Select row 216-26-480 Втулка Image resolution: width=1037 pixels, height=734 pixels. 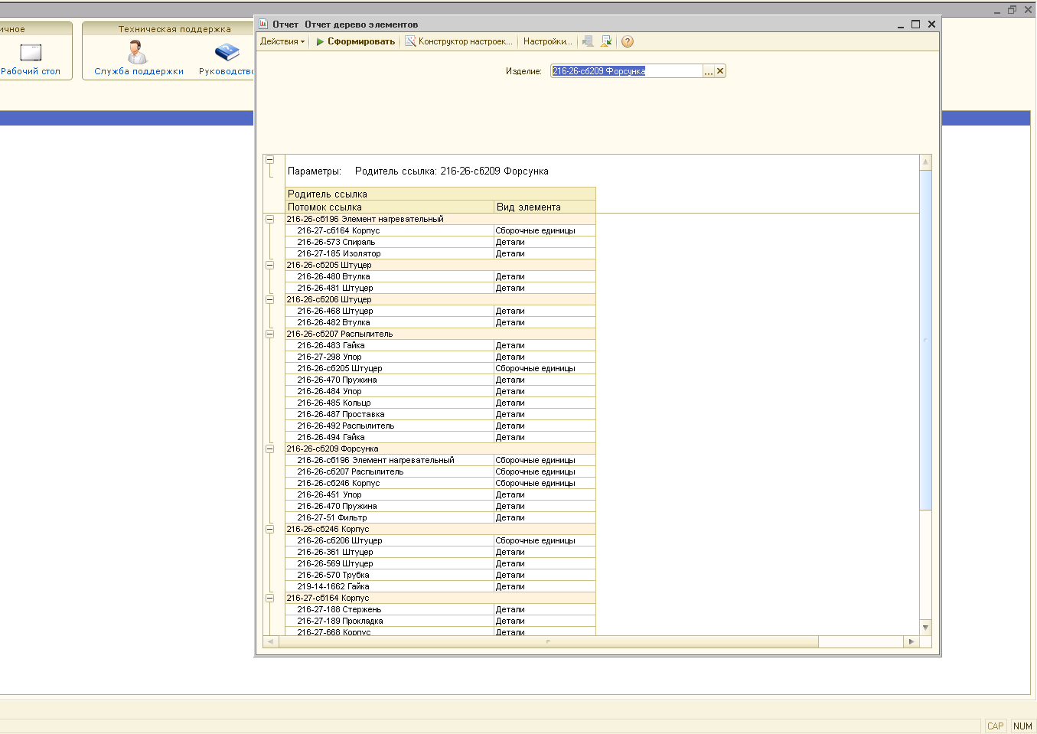[440, 276]
